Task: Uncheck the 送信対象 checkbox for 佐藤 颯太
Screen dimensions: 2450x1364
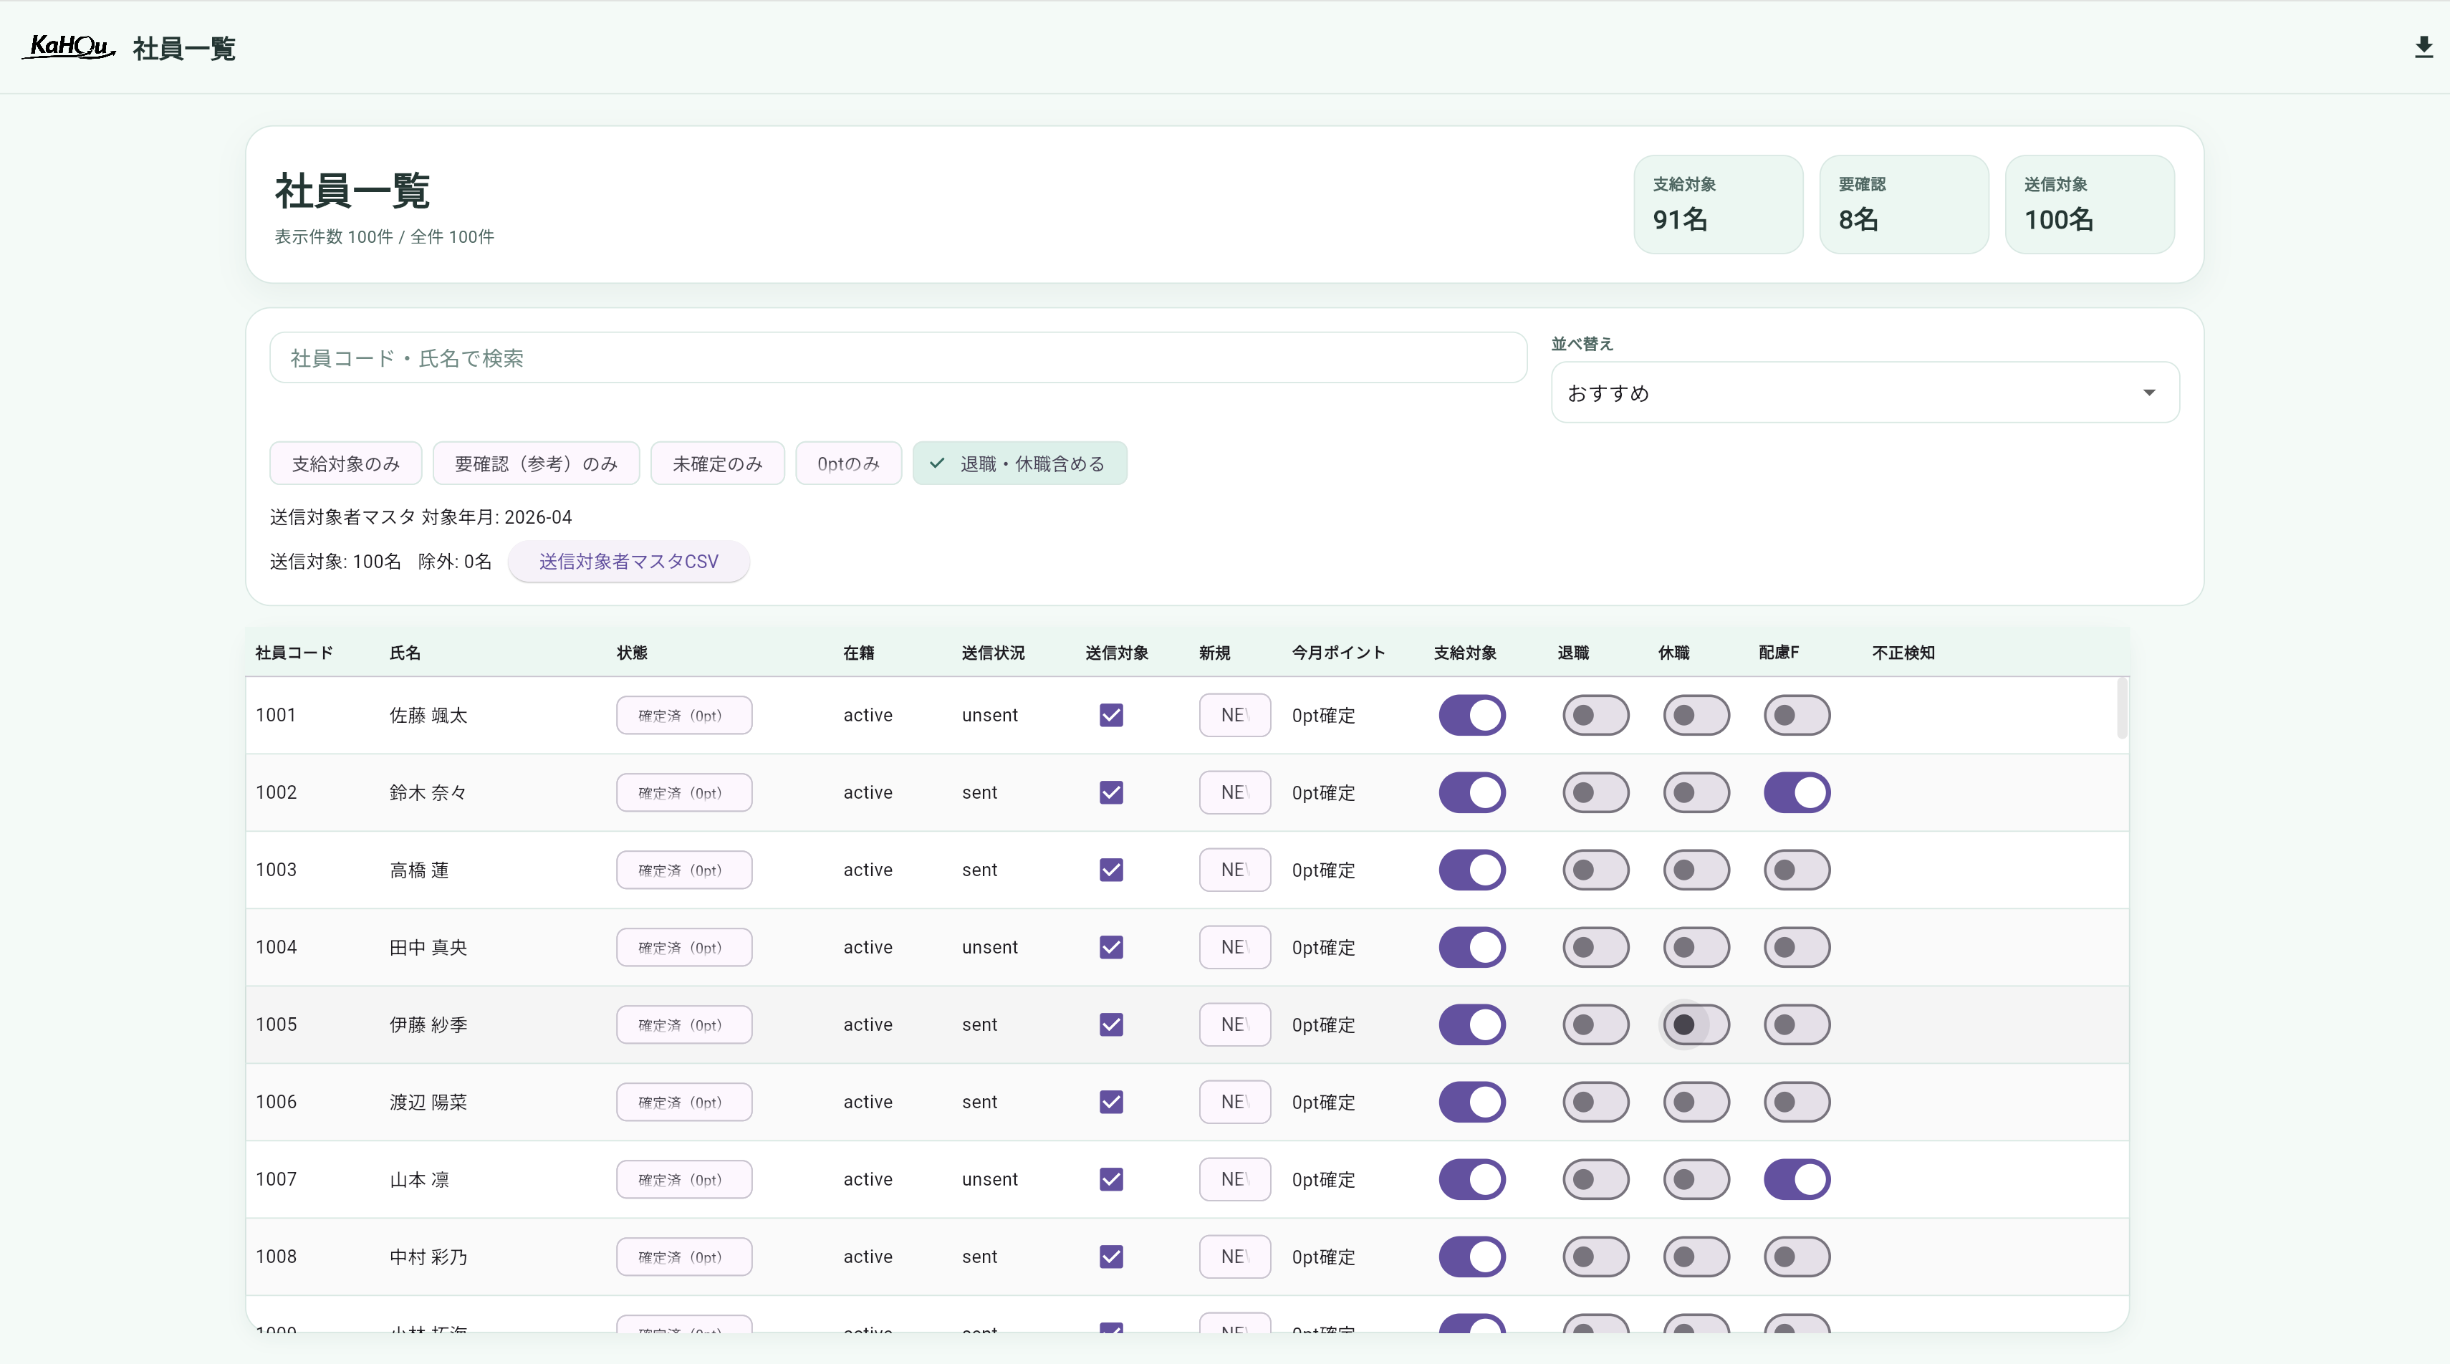Action: [x=1111, y=715]
